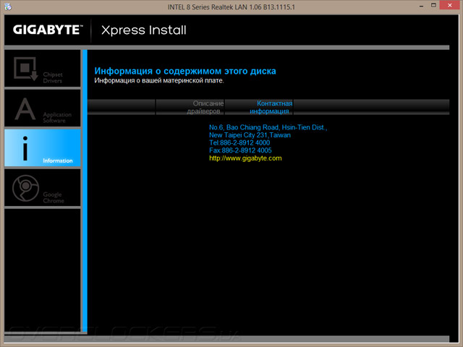
Task: Maximize the Xpress Install window
Action: coord(433,5)
